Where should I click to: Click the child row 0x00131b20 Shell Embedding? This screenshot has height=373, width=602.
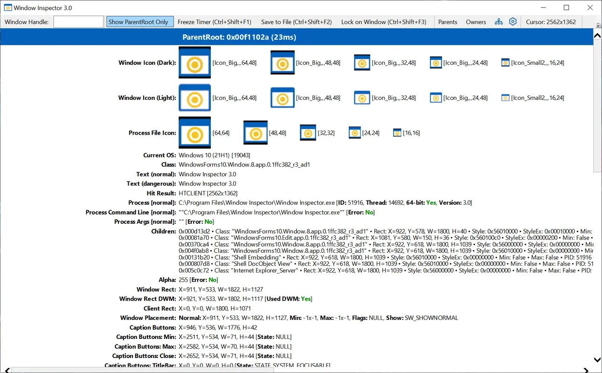386,257
